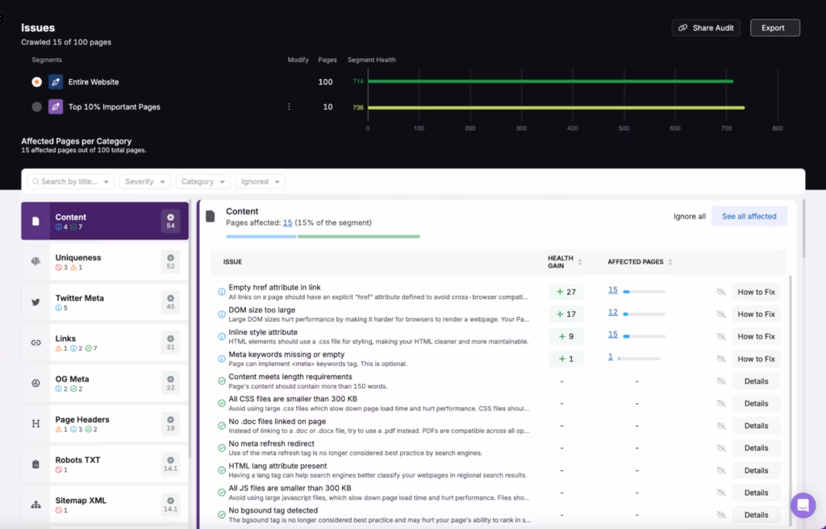This screenshot has height=529, width=826.
Task: Click the Robots TXT clipboard icon
Action: [35, 464]
